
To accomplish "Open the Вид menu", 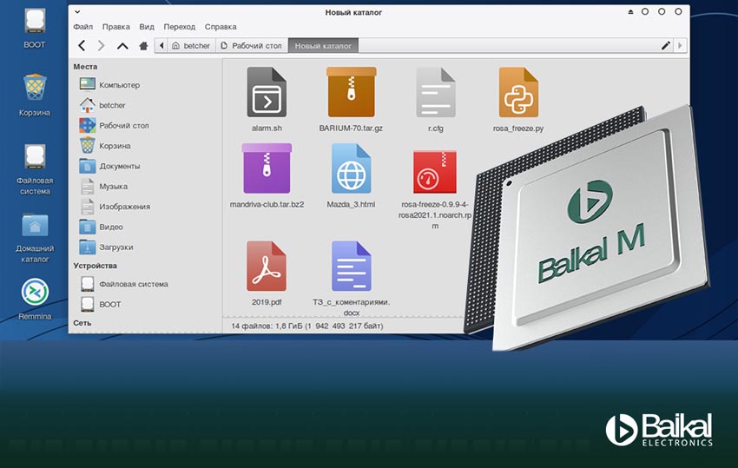I will coord(147,27).
